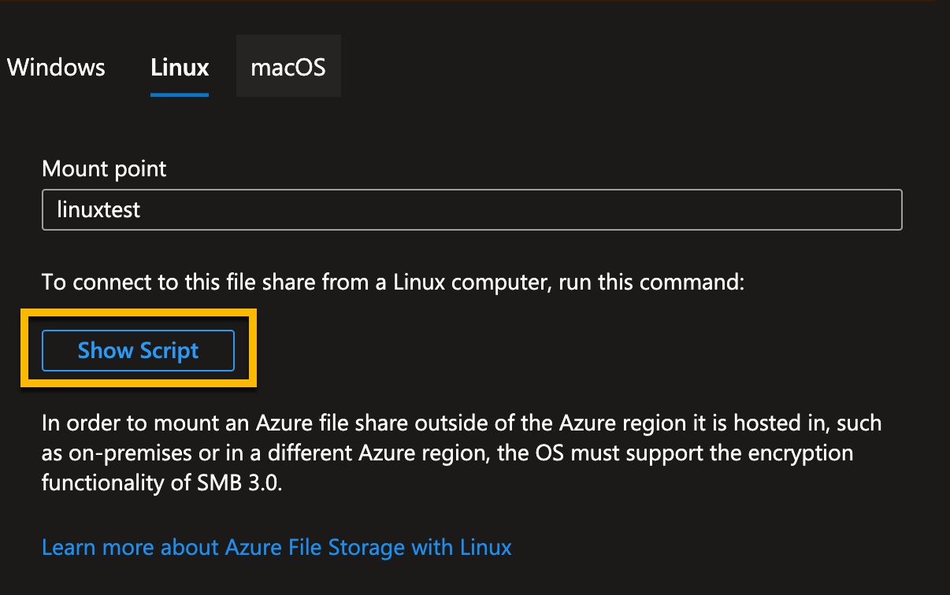The width and height of the screenshot is (950, 595).
Task: View Windows connection instructions
Action: click(x=55, y=68)
